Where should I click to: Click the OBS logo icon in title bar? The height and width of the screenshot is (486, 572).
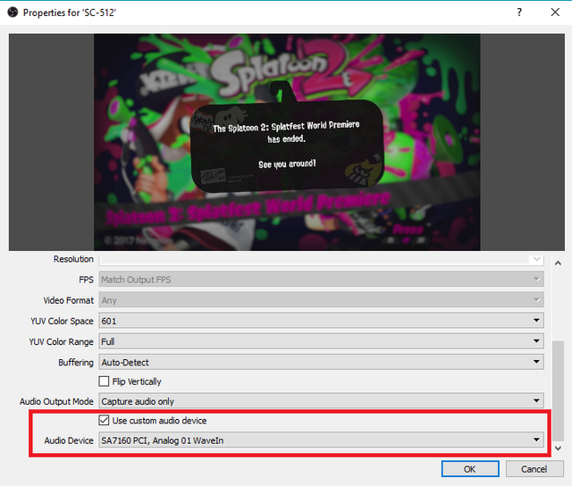(13, 13)
